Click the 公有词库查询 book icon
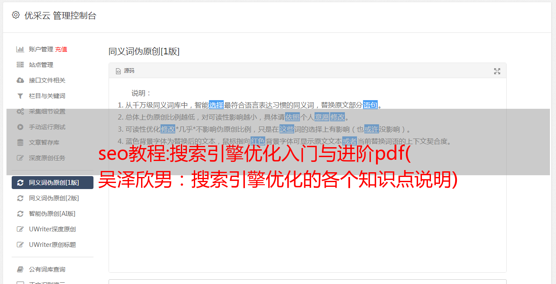556x284 pixels. (20, 269)
